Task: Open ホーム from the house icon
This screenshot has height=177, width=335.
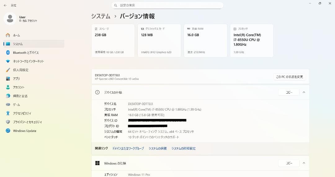Action: click(x=8, y=35)
